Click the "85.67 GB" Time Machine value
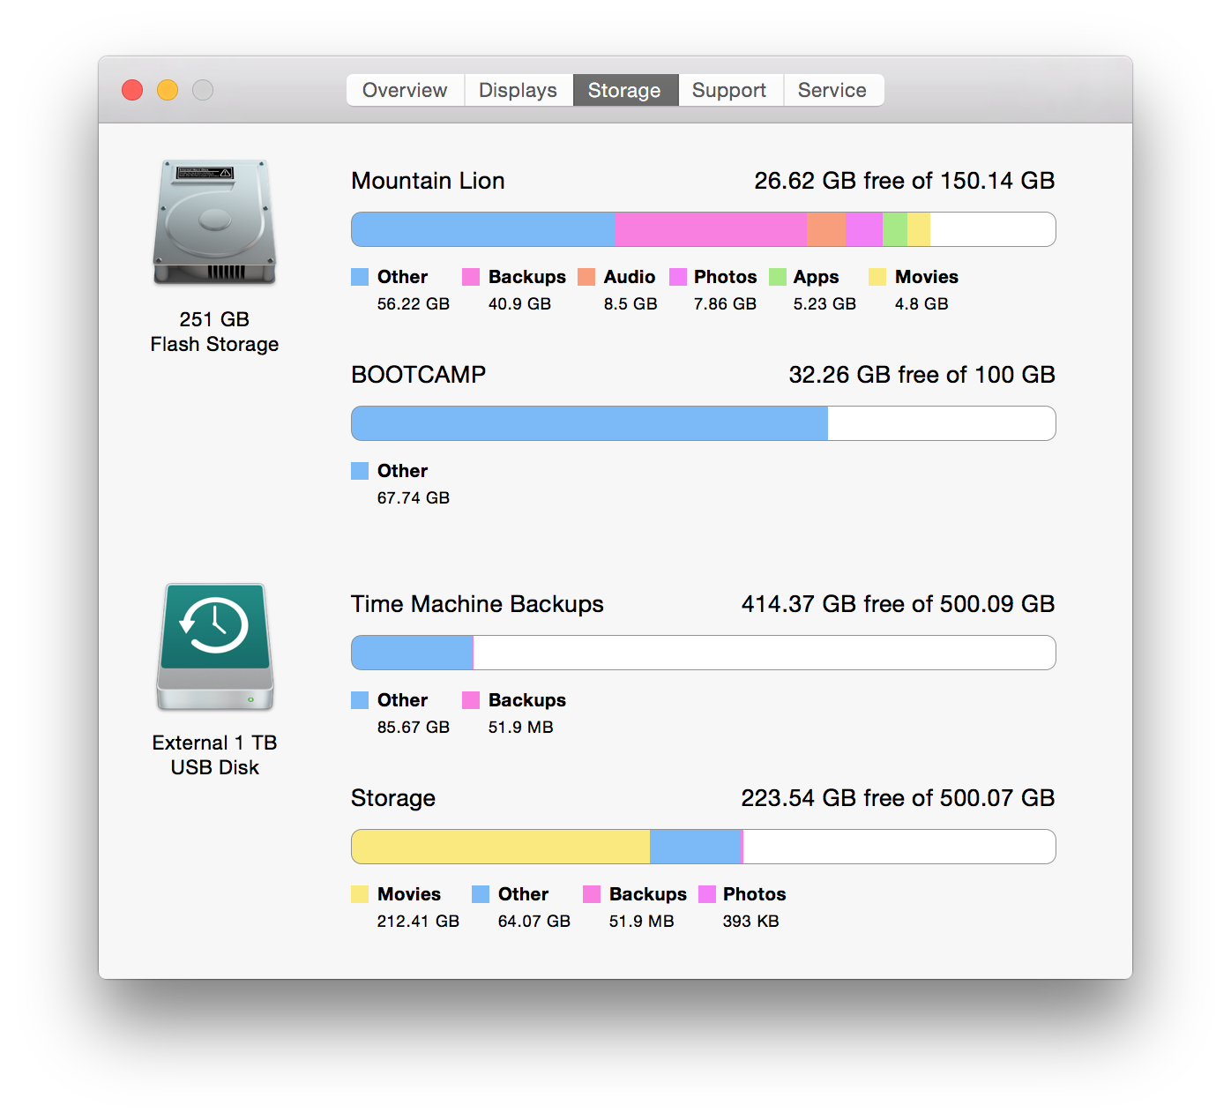 [x=414, y=728]
